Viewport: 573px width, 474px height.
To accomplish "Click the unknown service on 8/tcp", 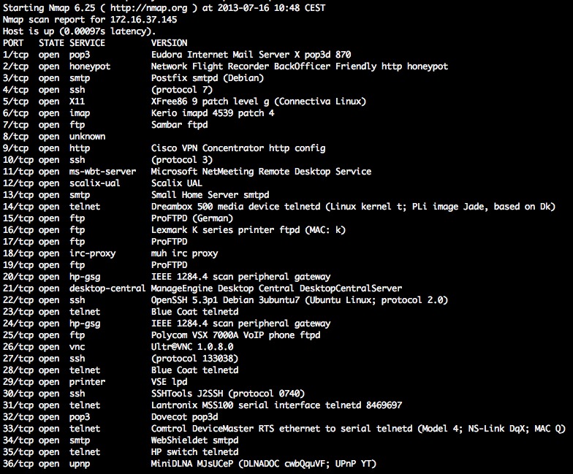I will tap(88, 137).
